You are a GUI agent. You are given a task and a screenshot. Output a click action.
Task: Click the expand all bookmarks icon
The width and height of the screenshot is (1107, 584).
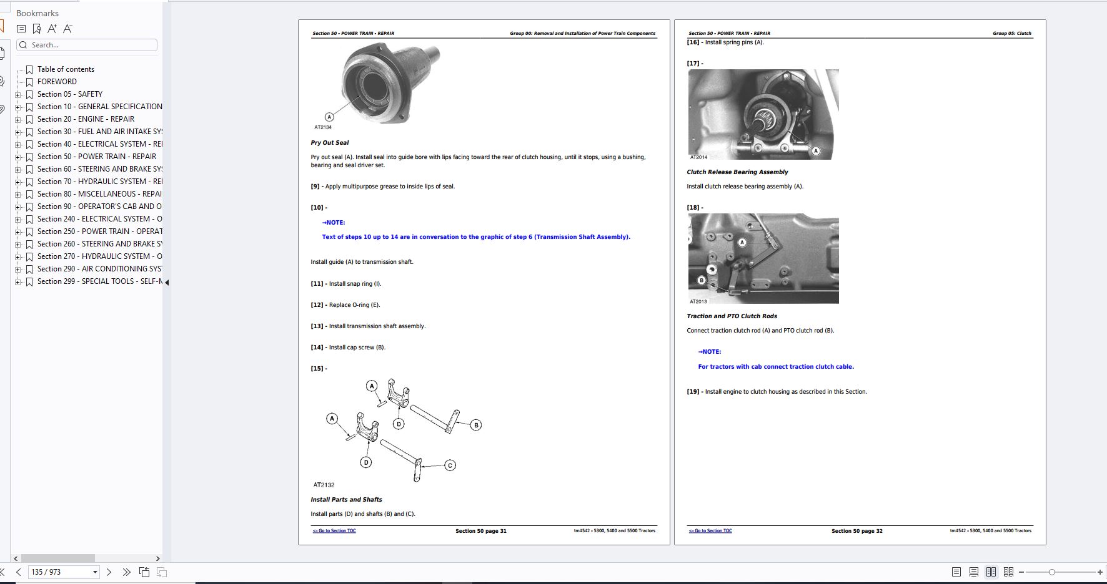[x=21, y=29]
